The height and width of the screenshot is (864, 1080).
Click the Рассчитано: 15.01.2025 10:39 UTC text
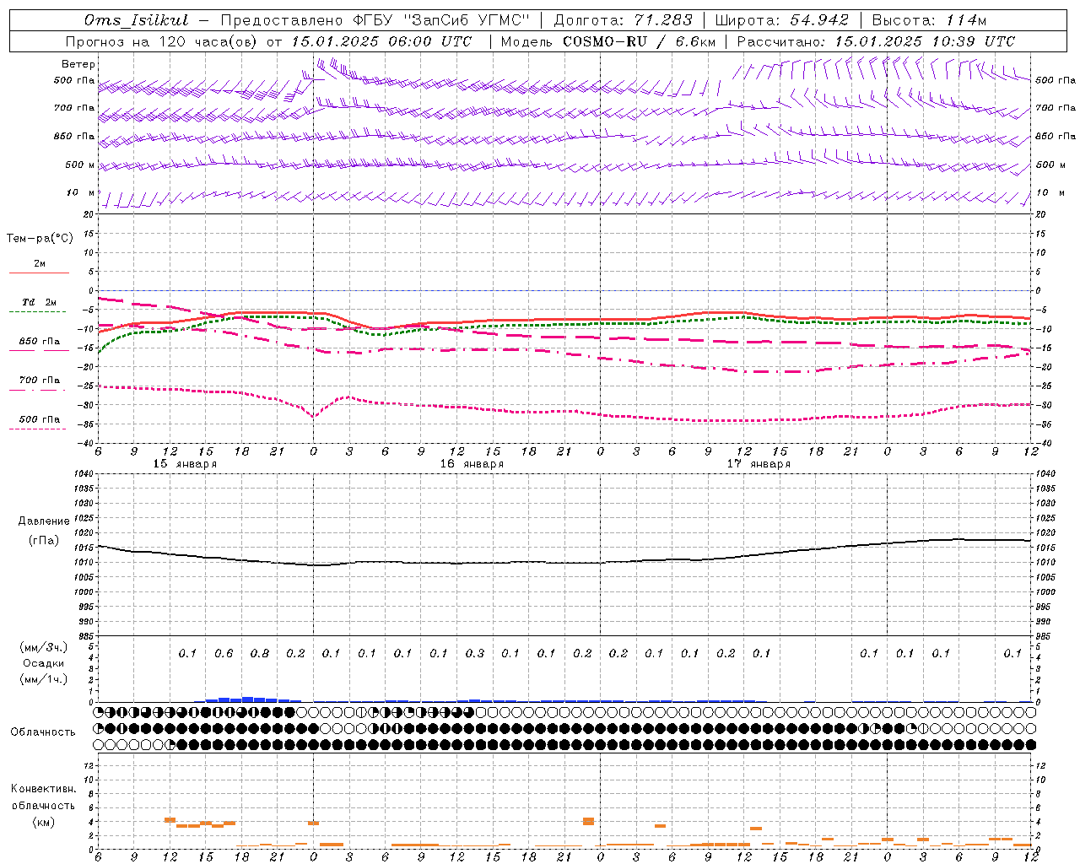pos(876,41)
